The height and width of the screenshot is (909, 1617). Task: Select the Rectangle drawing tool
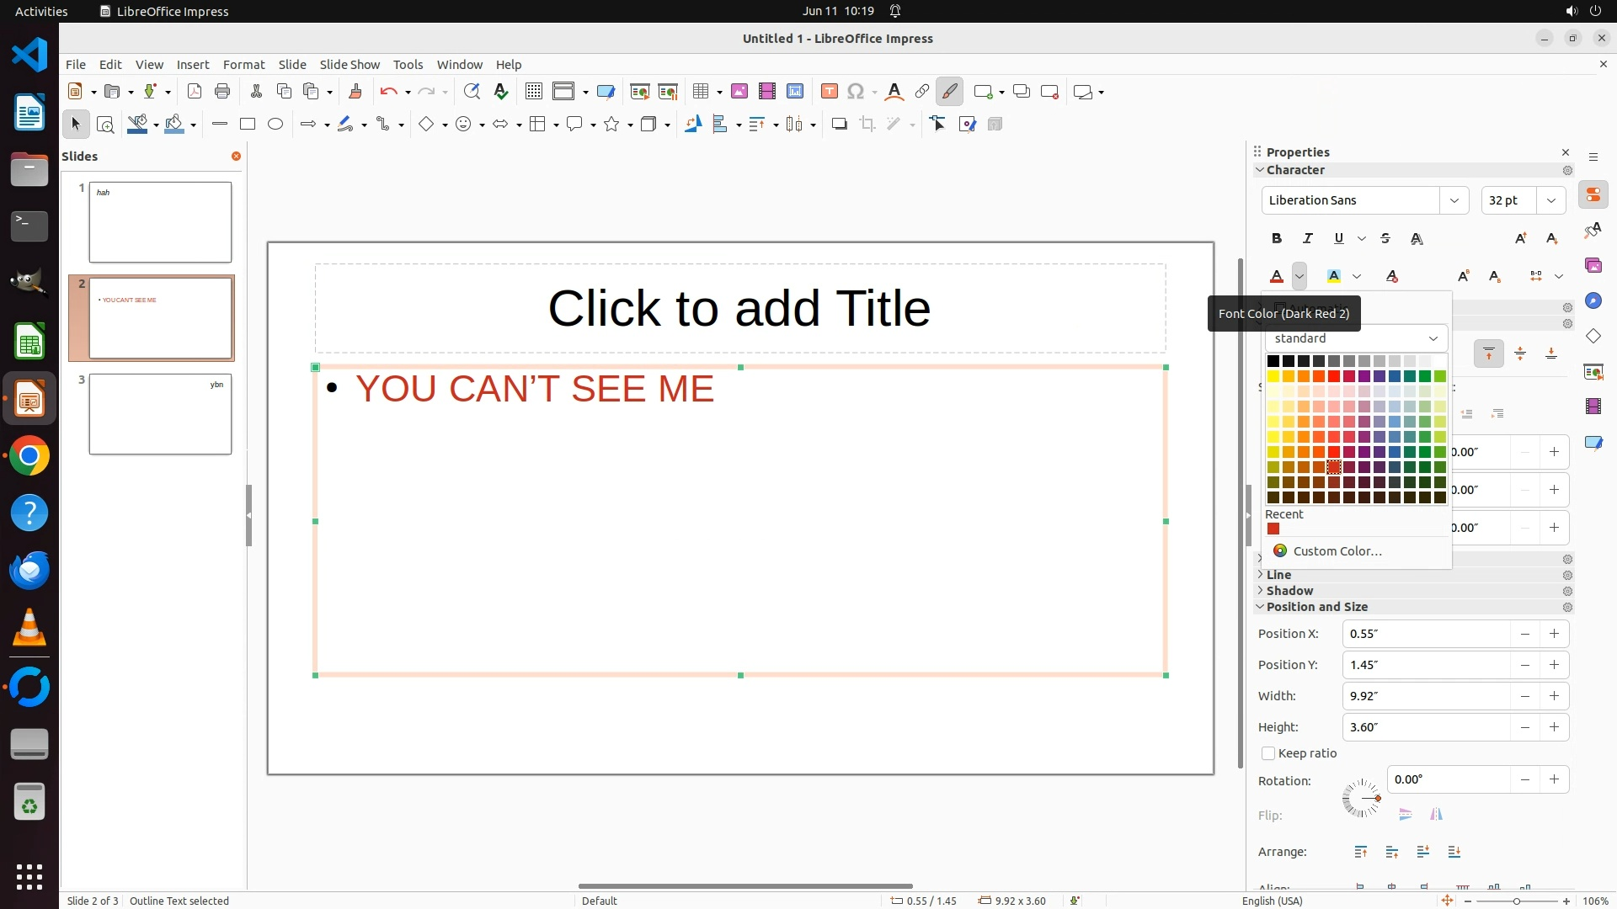tap(247, 125)
